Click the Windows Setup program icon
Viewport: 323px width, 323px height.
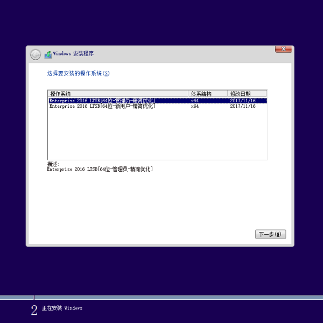48,54
